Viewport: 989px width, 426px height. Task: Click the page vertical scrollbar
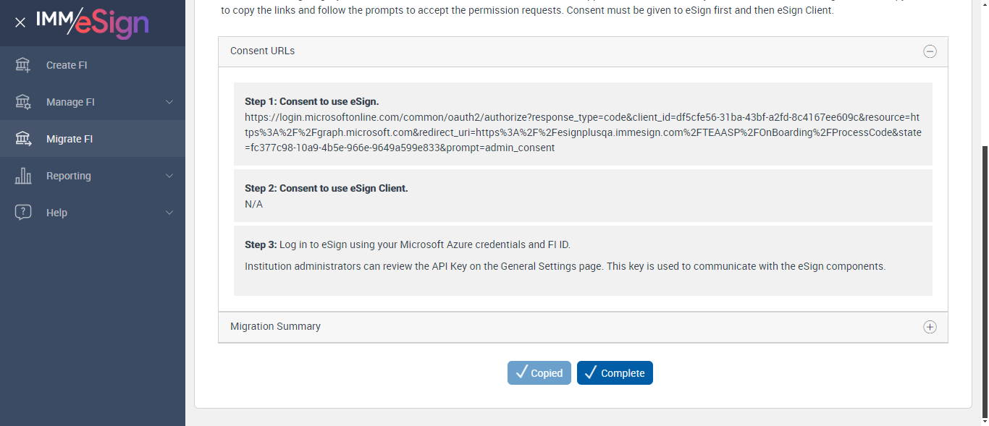click(984, 282)
